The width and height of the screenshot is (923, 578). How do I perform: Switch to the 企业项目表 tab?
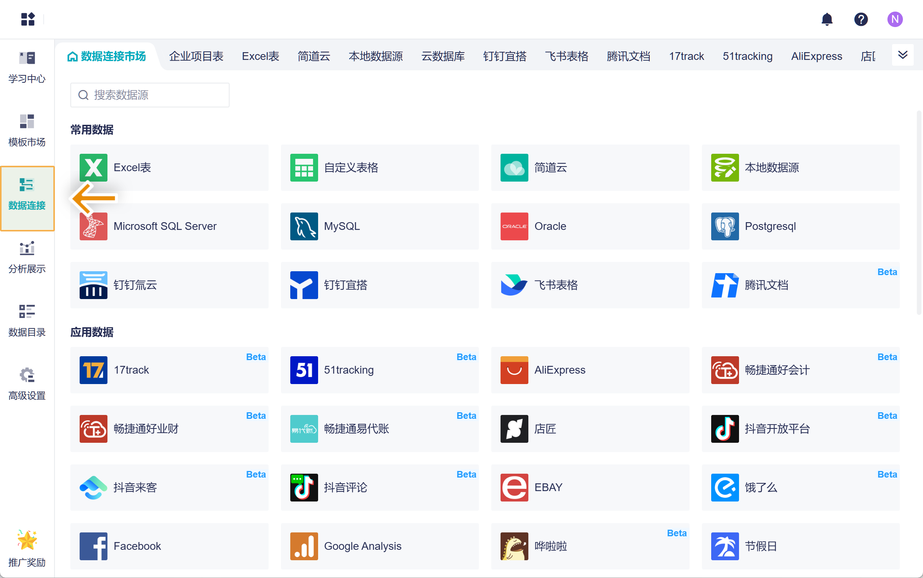(x=196, y=56)
